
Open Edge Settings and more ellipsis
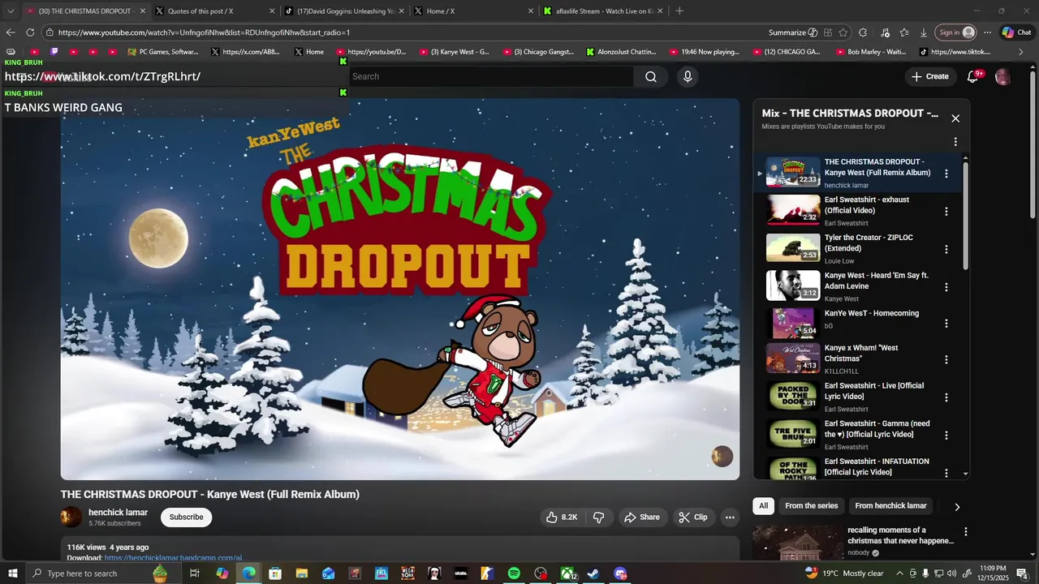[x=987, y=32]
